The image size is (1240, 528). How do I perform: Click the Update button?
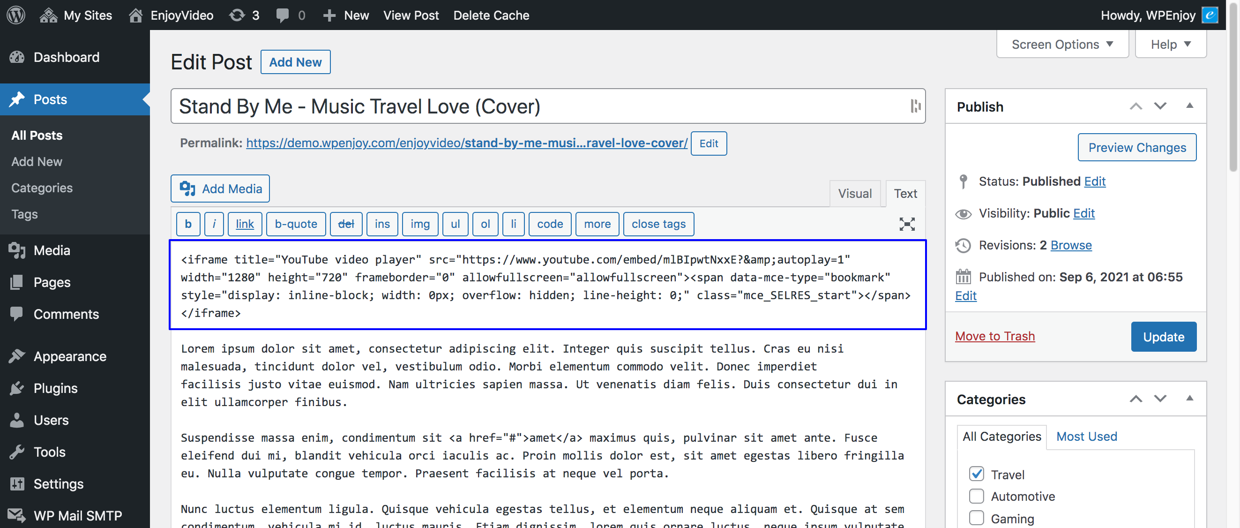(1164, 337)
